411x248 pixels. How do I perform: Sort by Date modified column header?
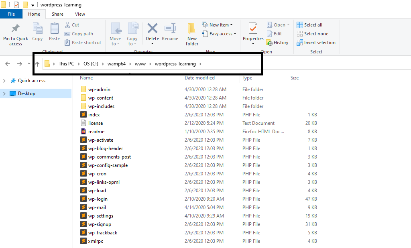point(199,78)
